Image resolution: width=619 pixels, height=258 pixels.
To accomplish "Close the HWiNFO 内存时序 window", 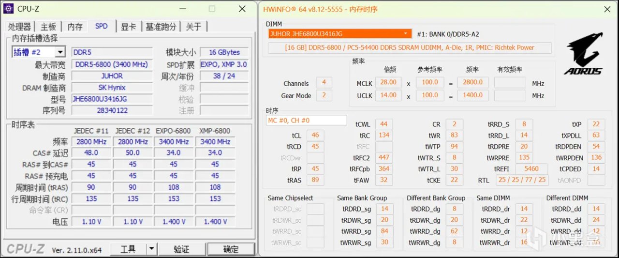I will [606, 9].
